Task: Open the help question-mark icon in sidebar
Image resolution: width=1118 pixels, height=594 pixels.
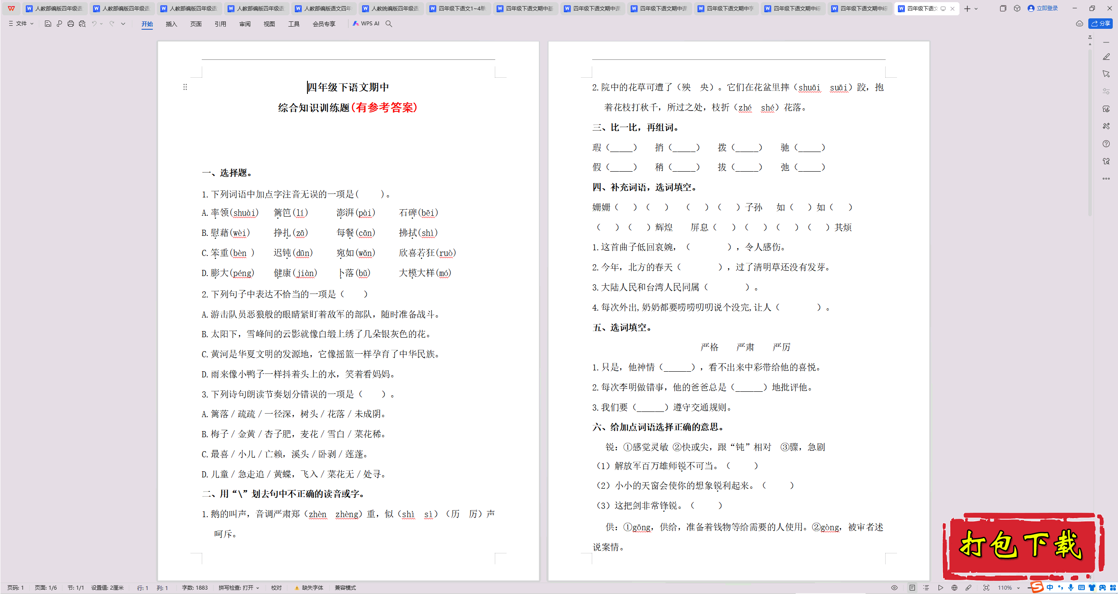Action: click(1106, 144)
